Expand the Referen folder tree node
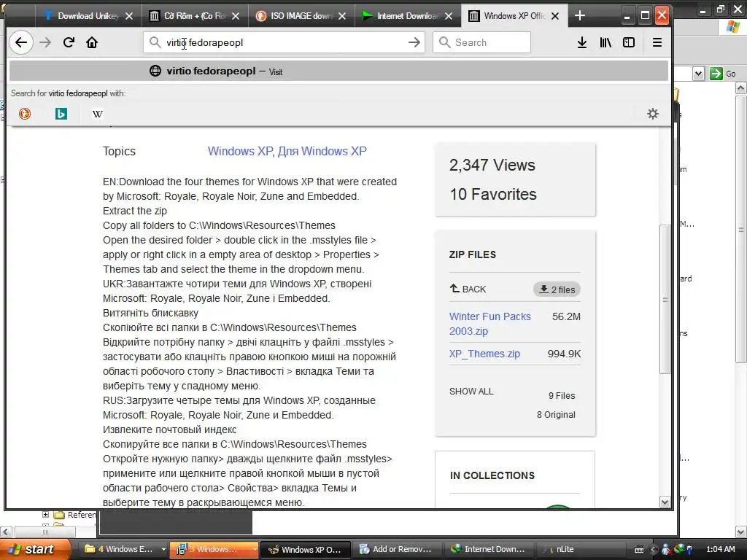This screenshot has height=560, width=747. (x=45, y=515)
